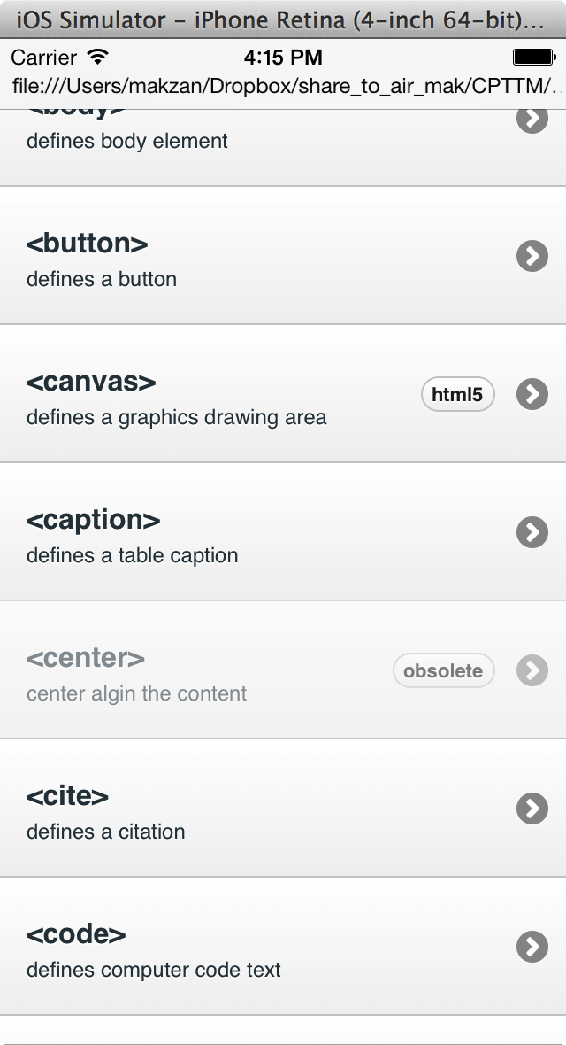The image size is (566, 1045).
Task: Tap the chevron on the body row
Action: (532, 118)
